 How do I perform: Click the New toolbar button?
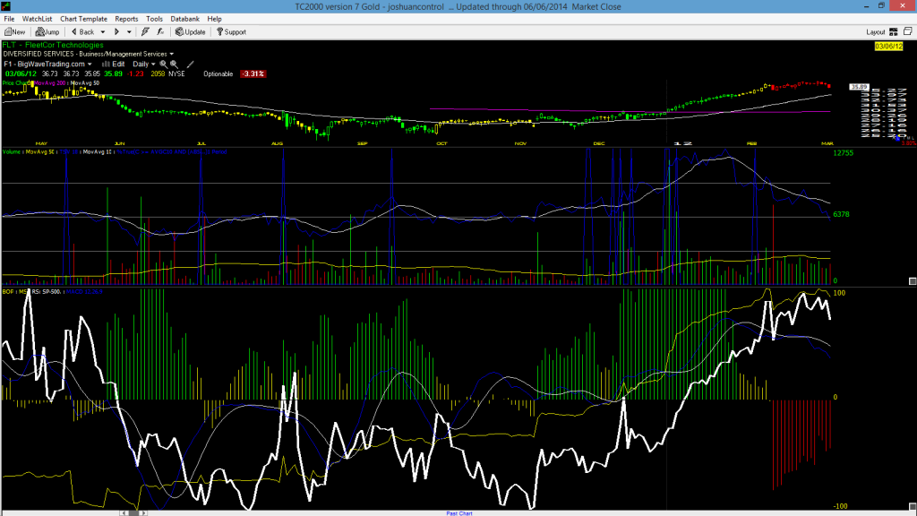tap(14, 31)
